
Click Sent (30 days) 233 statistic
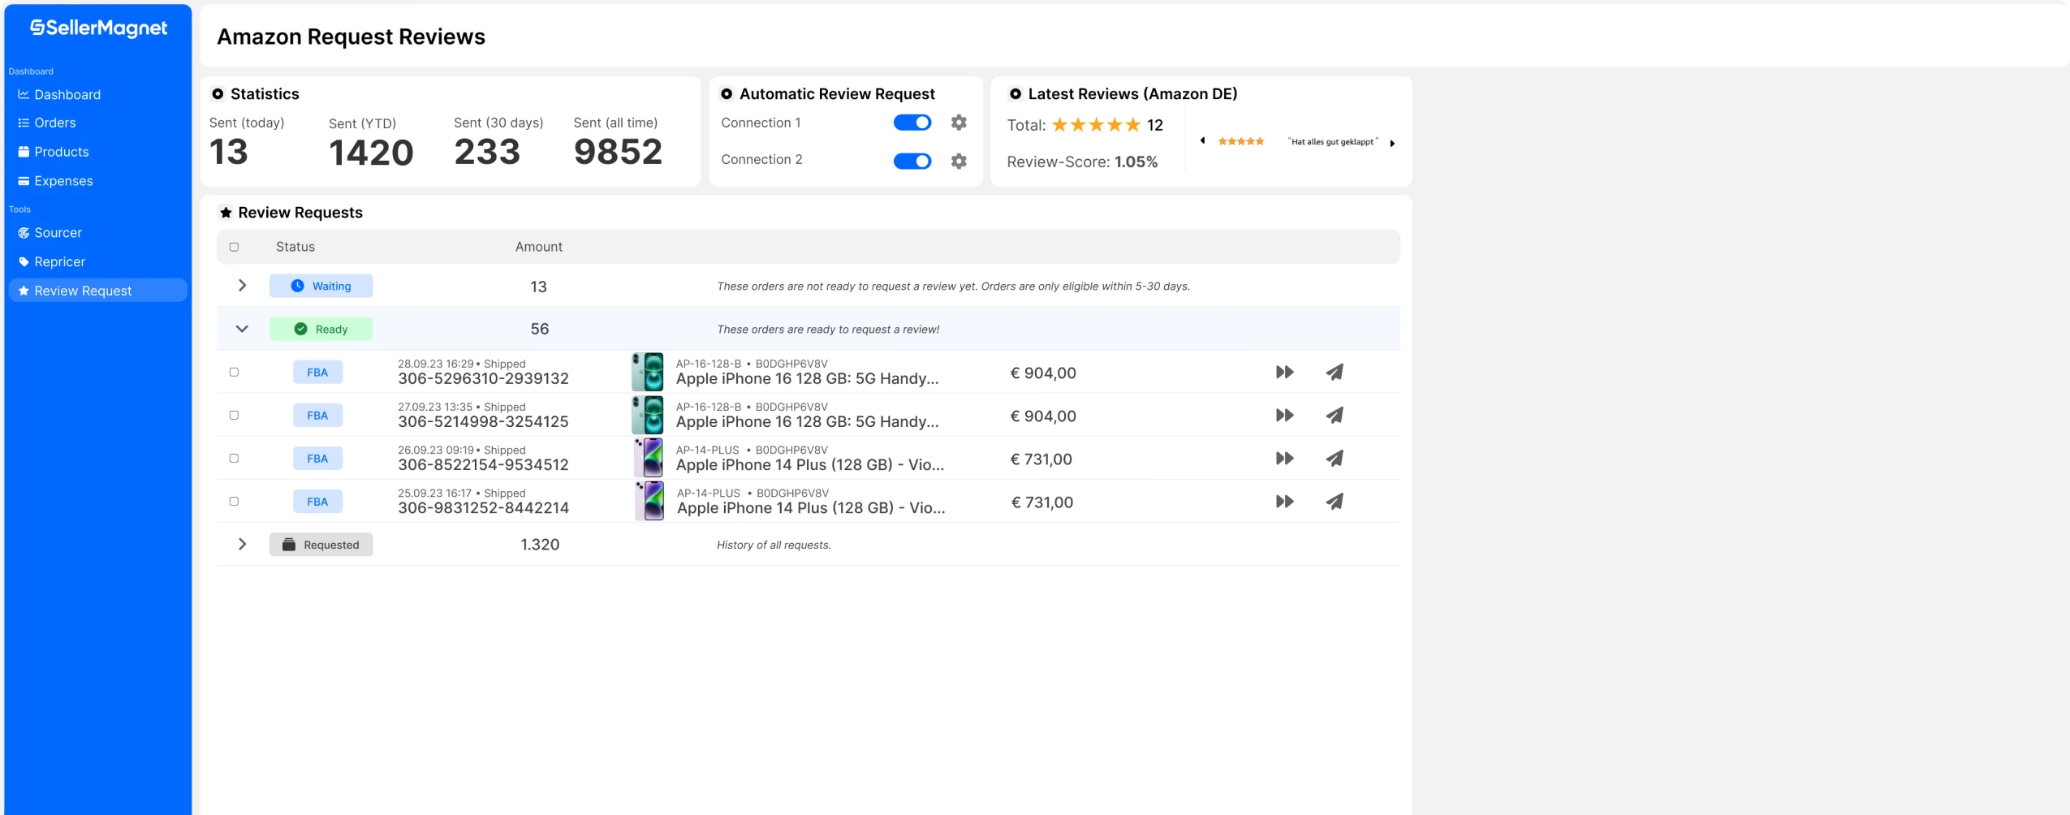498,144
